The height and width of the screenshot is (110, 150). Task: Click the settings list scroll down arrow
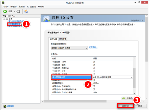click(x=134, y=93)
